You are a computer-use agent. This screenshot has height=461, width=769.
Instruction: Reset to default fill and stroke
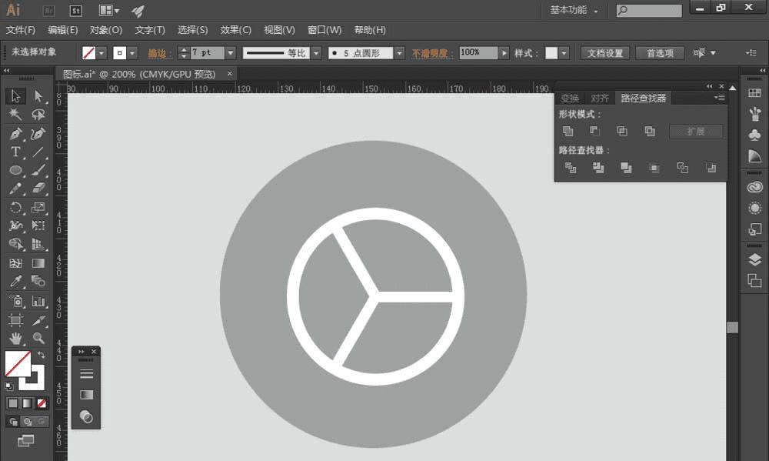tap(8, 386)
